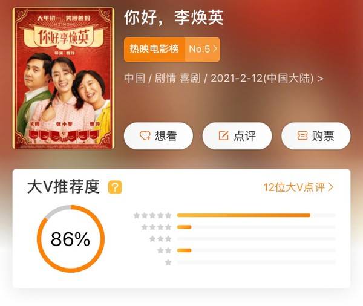Image resolution: width=363 pixels, height=306 pixels.
Task: Tap the 购票 buy tickets button
Action: (x=316, y=136)
